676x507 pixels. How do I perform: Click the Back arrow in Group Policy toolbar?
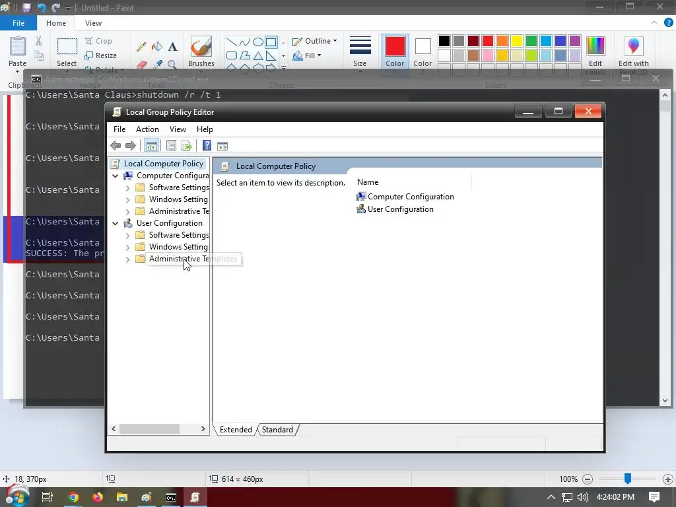pyautogui.click(x=116, y=146)
